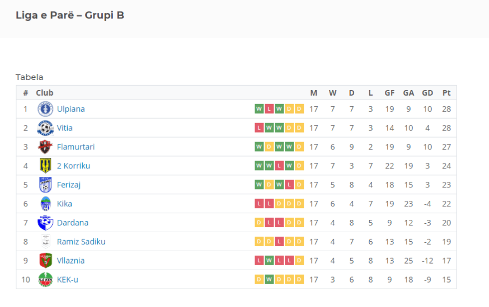Click the Pt column header
The width and height of the screenshot is (489, 307).
pyautogui.click(x=446, y=93)
